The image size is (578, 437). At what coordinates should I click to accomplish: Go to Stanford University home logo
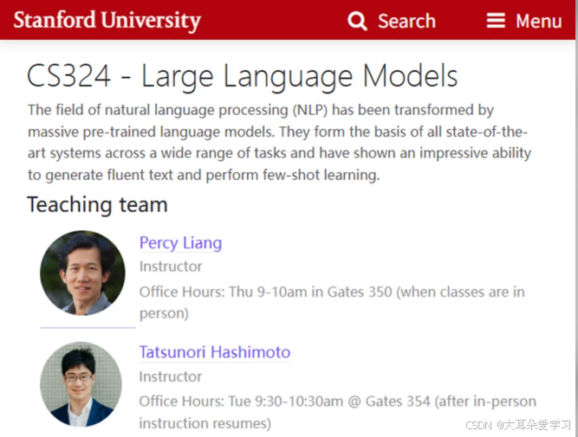point(107,21)
